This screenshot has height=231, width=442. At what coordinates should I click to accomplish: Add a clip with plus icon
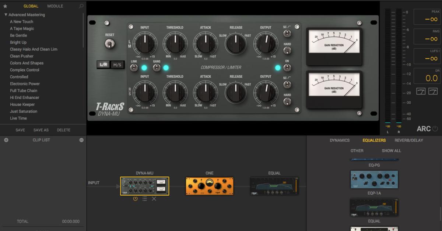tap(6, 140)
